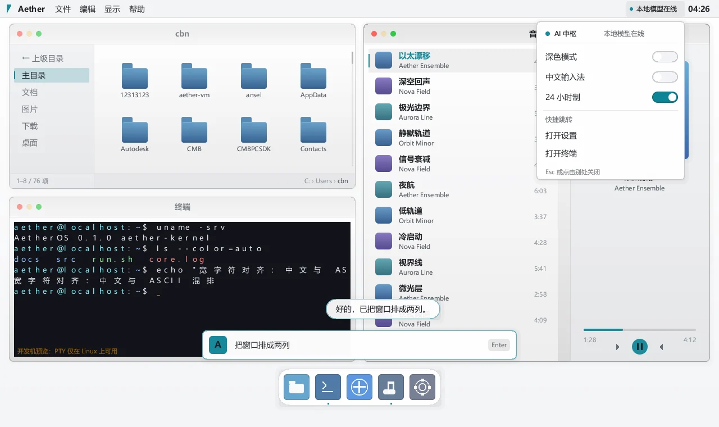
Task: Click the 5:41 duration of 视界线
Action: pos(540,269)
